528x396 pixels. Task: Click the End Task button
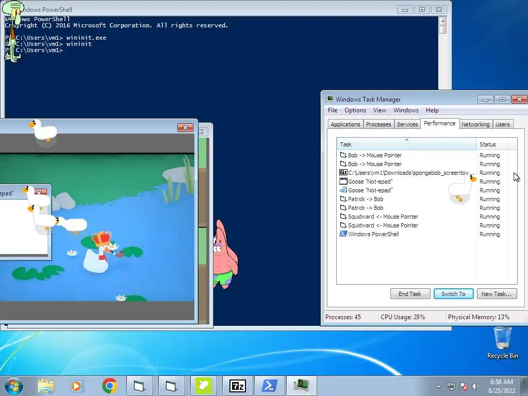[x=410, y=293]
